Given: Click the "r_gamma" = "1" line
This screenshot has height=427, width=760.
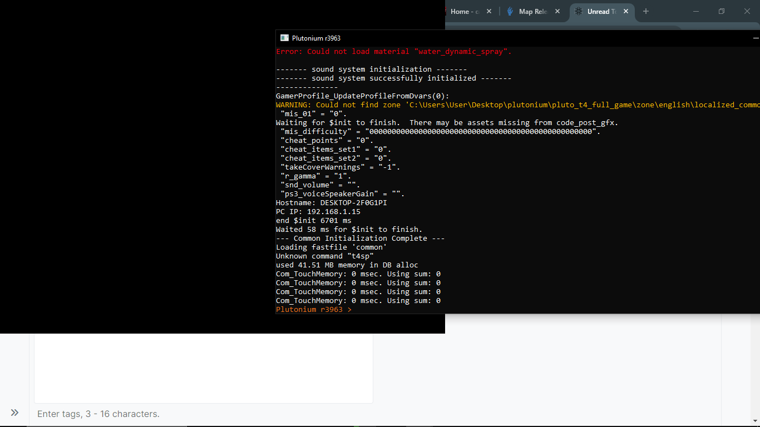Looking at the screenshot, I should [x=316, y=176].
